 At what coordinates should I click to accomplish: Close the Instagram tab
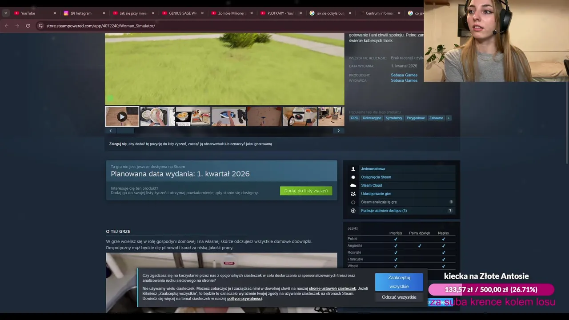coord(104,13)
